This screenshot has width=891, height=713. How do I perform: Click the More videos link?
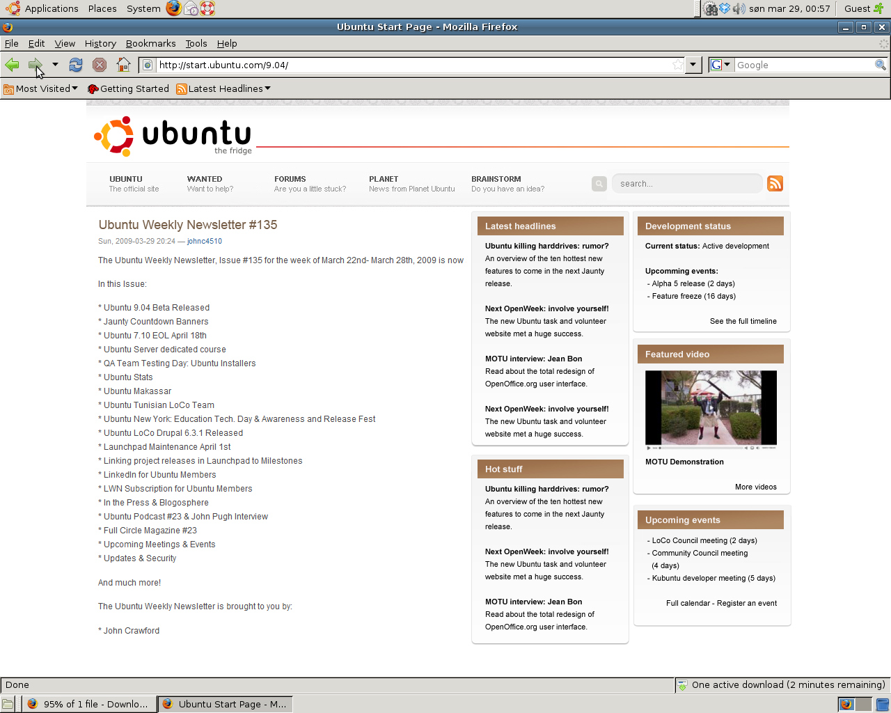click(756, 487)
